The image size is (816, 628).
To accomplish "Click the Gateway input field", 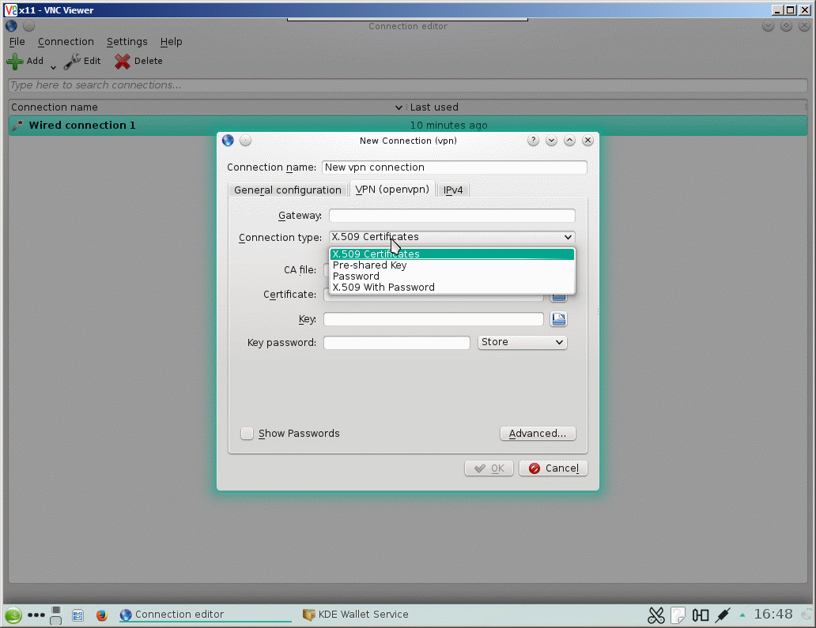I will 451,215.
